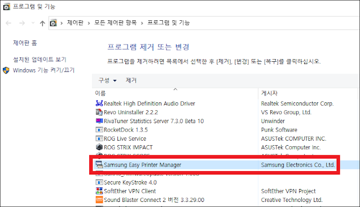Select RivaTuner Statistics Server 7.3.0 Beta 10
Screen dimensions: 360x207
(154, 121)
